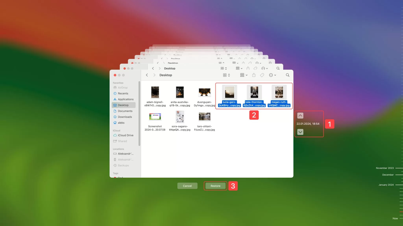
Task: Click the search magnifier in front window
Action: tap(288, 75)
